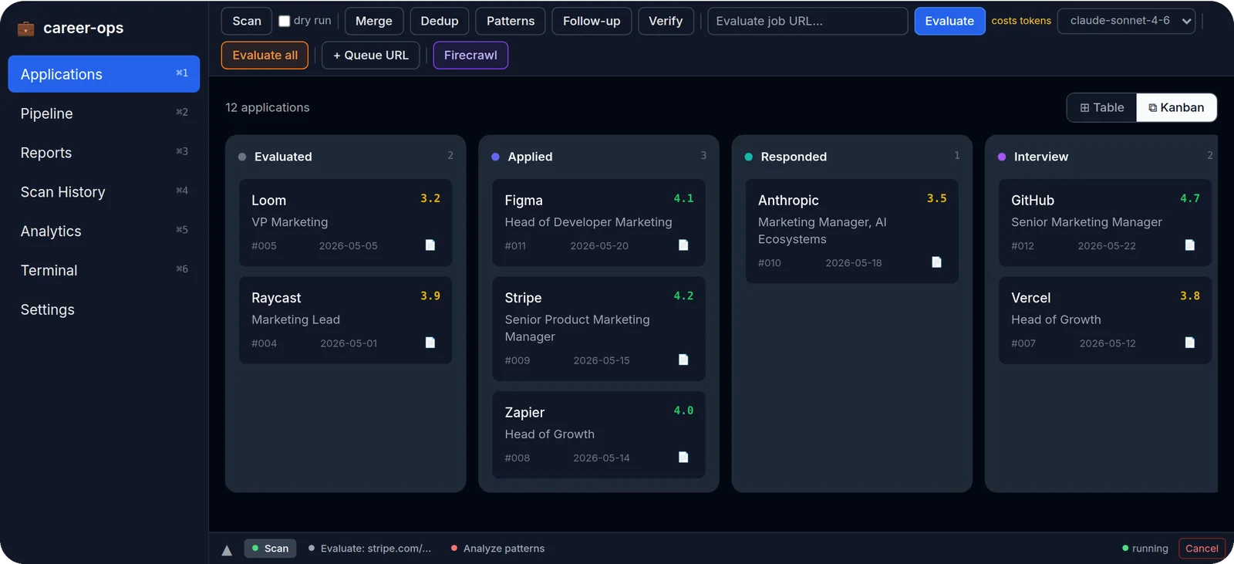Image resolution: width=1234 pixels, height=564 pixels.
Task: Open the report document icon on Figma card
Action: coord(683,245)
